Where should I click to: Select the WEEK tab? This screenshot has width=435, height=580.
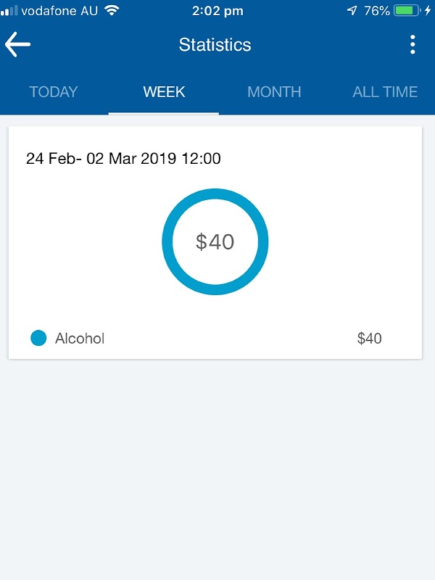164,92
